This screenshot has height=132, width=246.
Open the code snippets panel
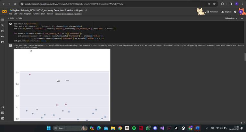pos(3,107)
